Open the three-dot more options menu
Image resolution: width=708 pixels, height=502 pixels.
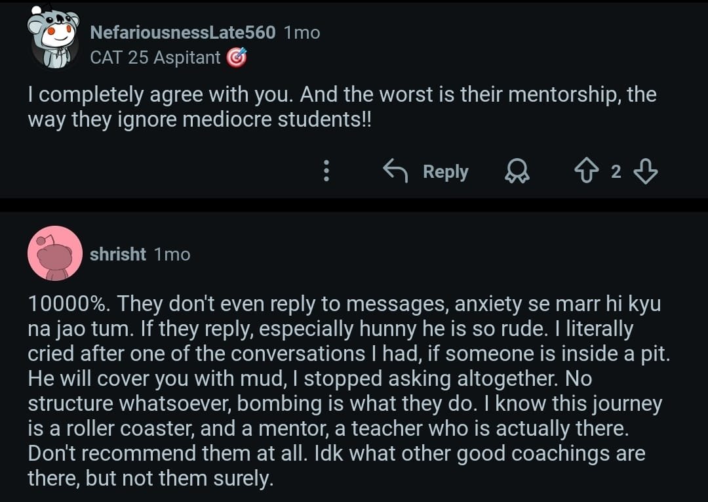[326, 172]
